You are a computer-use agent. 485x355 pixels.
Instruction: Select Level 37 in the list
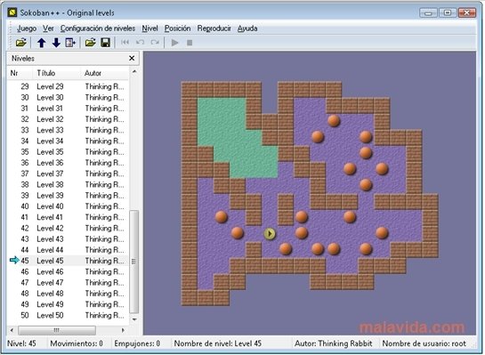(x=68, y=173)
